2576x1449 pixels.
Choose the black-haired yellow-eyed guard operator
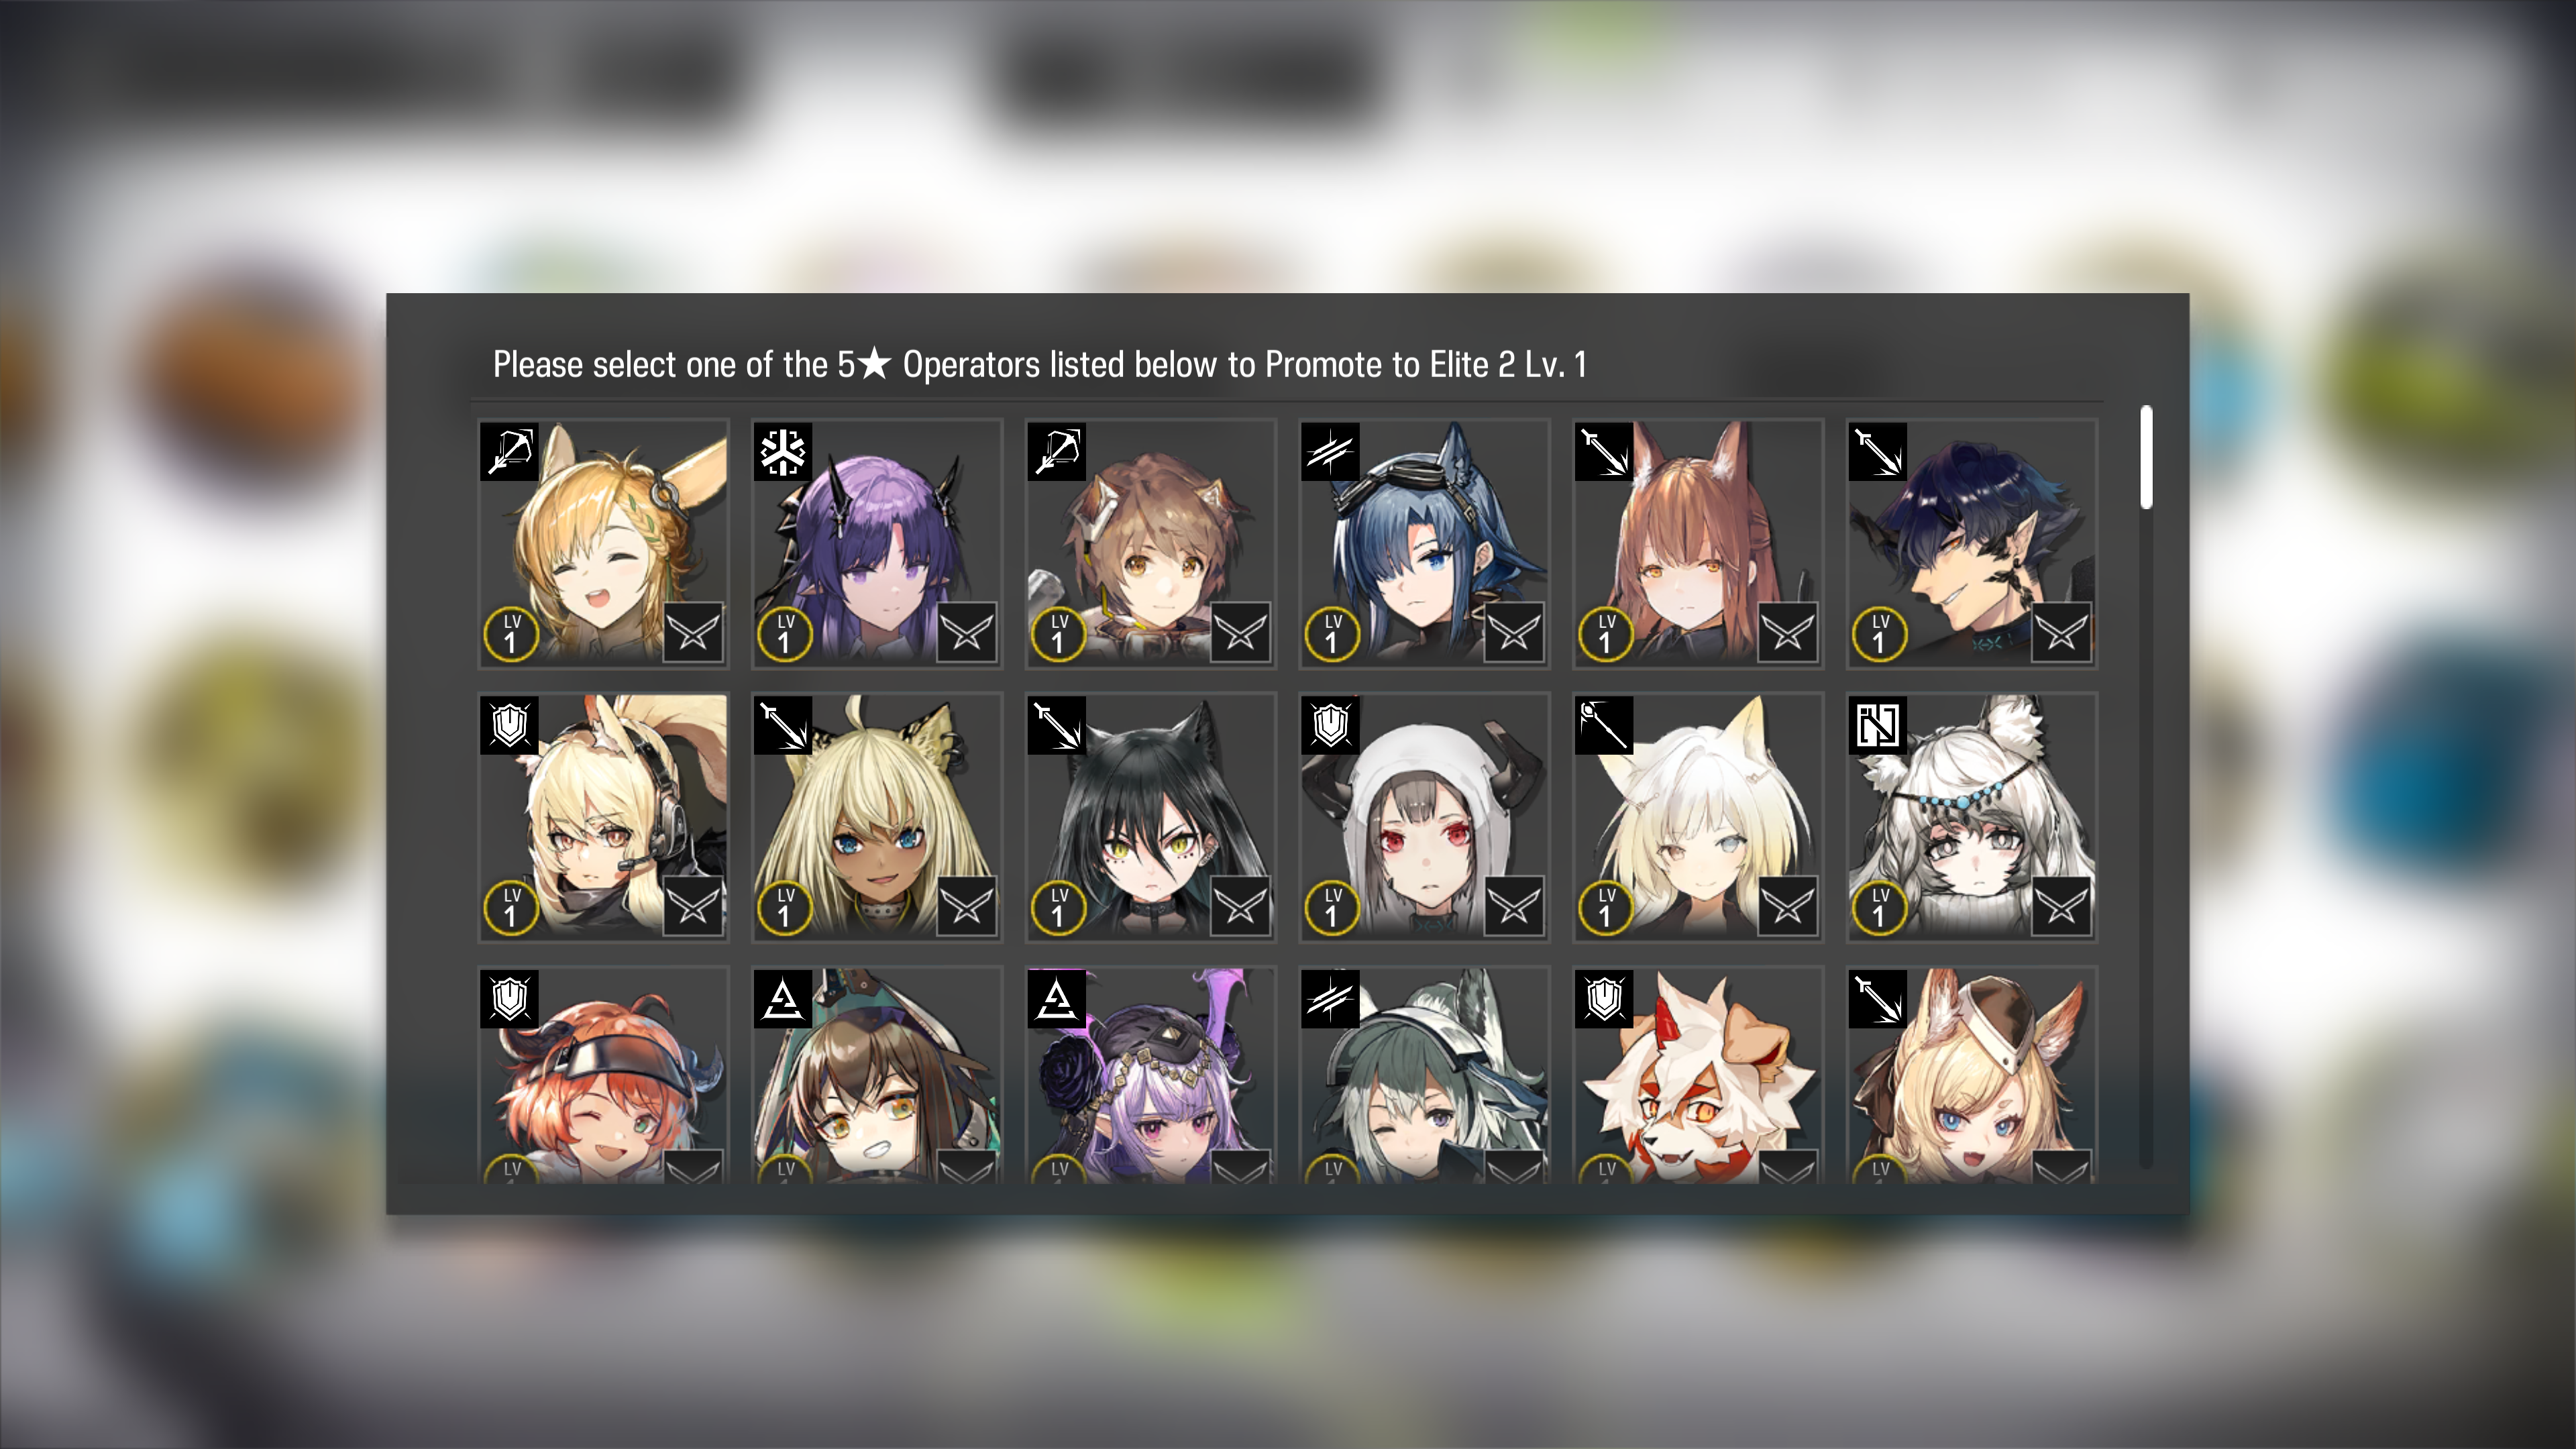[x=1150, y=817]
